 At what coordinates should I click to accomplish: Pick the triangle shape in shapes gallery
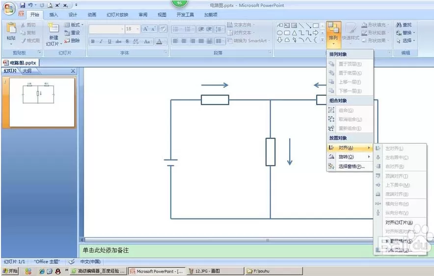[x=294, y=33]
